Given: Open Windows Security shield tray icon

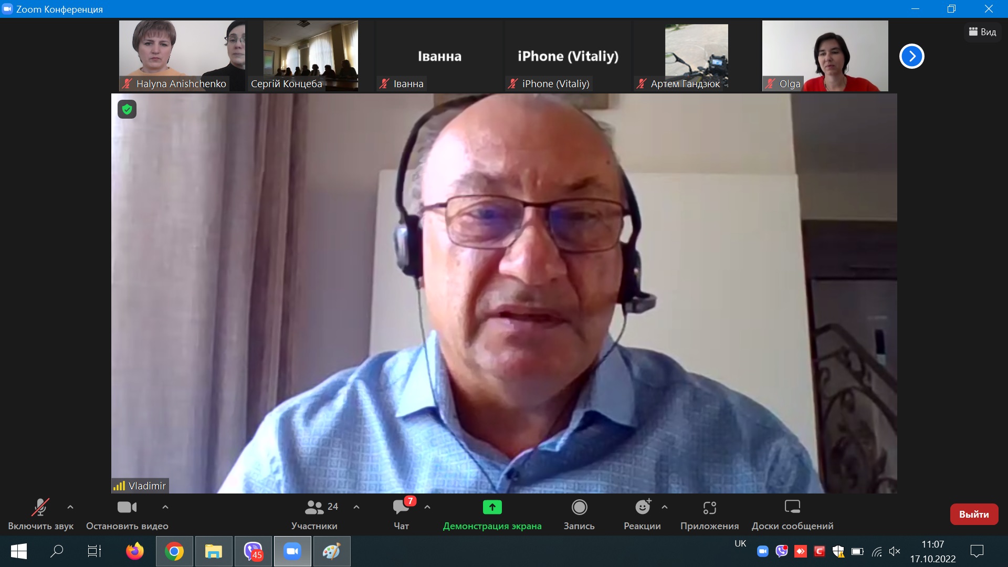Looking at the screenshot, I should (x=838, y=551).
